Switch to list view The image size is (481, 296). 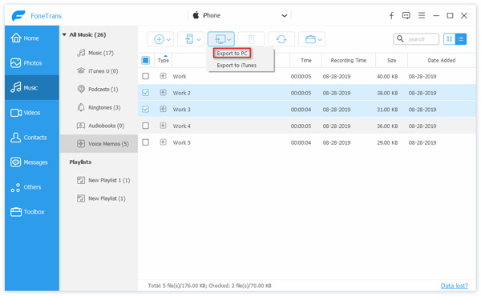(x=461, y=39)
